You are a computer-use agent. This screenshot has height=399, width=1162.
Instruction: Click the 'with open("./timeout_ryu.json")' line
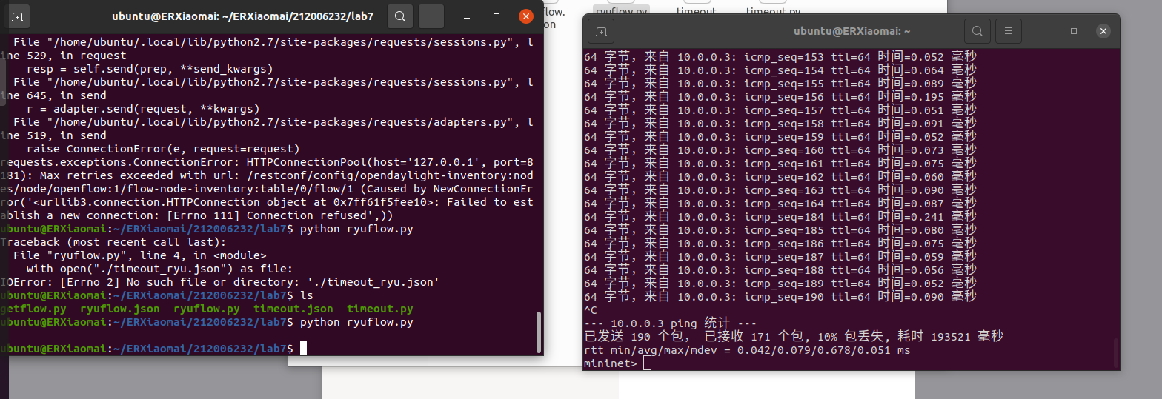point(160,269)
